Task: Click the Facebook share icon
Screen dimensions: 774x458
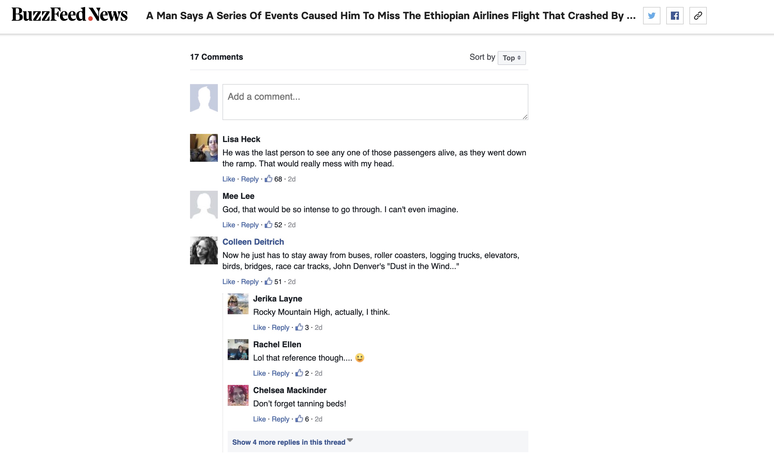Action: [675, 16]
